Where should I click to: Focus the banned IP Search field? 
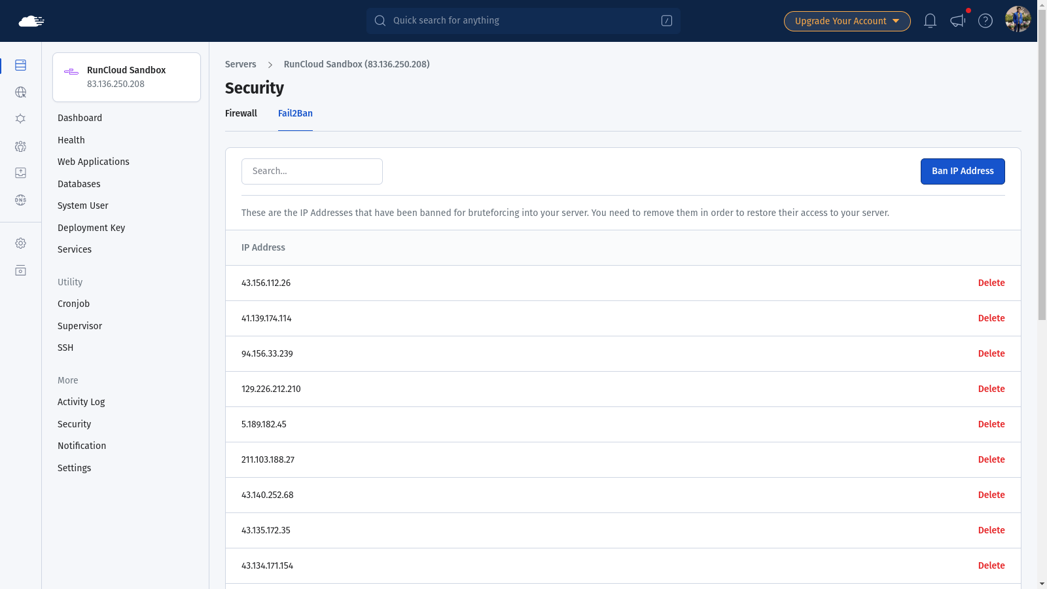(x=312, y=171)
